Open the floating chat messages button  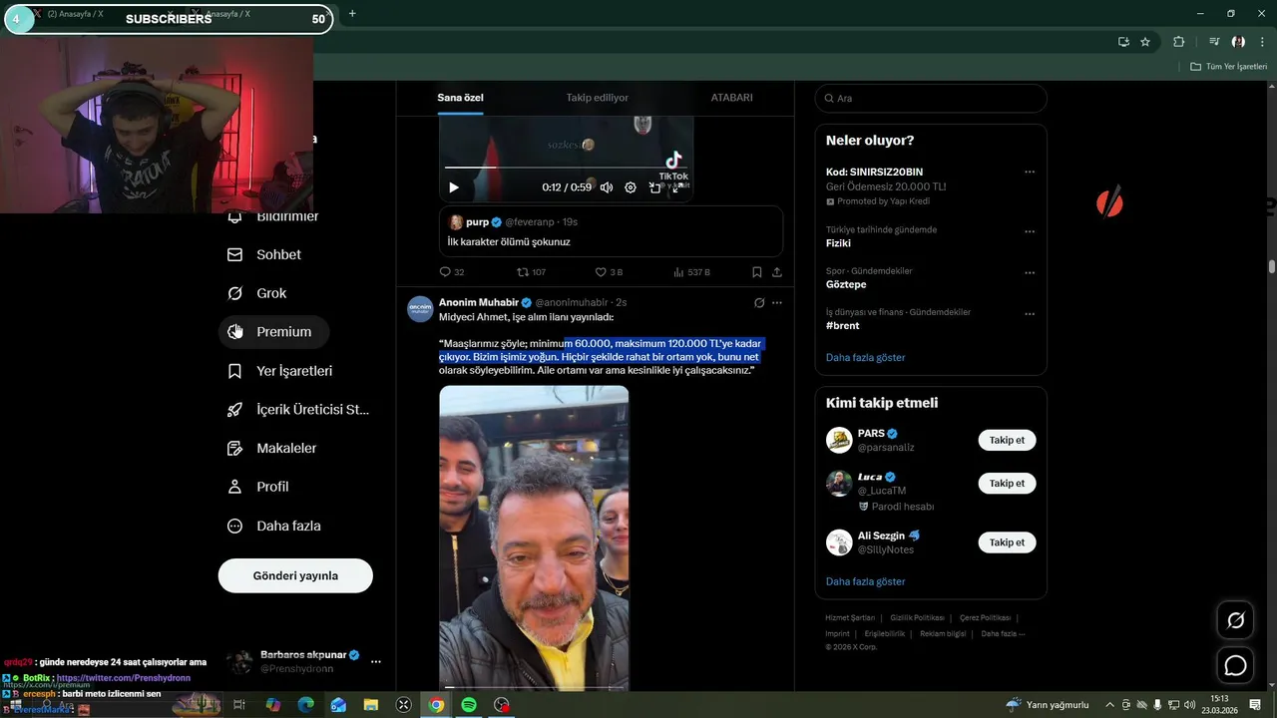(1235, 665)
